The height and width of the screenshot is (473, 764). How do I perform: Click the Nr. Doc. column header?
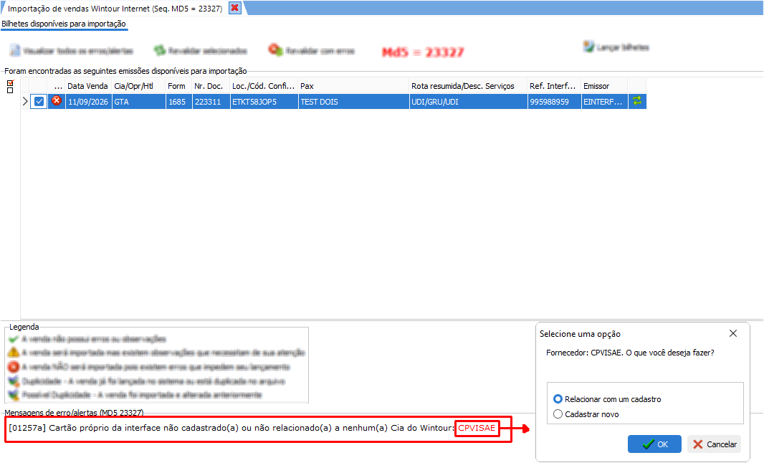coord(211,86)
